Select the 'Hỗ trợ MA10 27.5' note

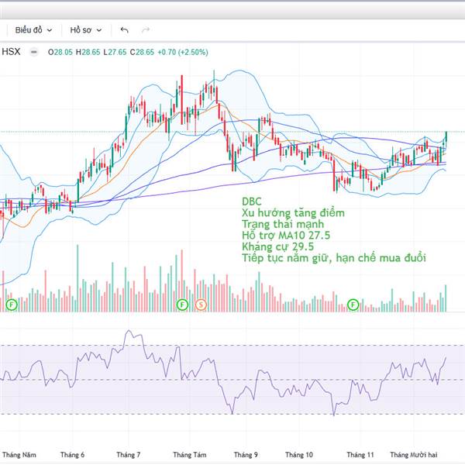[x=286, y=236]
